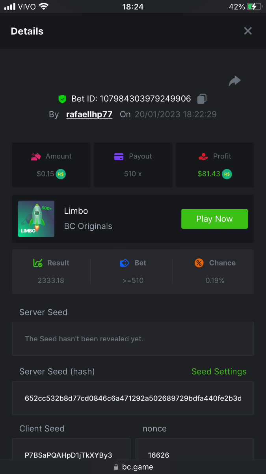This screenshot has width=266, height=474.
Task: Click the Amount money icon
Action: tap(36, 156)
